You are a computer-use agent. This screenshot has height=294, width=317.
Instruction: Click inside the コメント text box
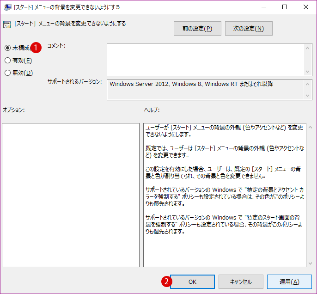[205, 60]
